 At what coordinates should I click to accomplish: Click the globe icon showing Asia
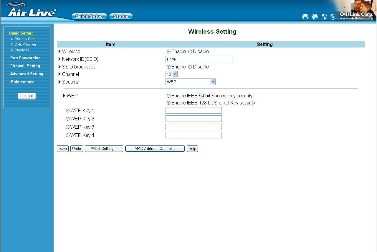click(x=305, y=17)
